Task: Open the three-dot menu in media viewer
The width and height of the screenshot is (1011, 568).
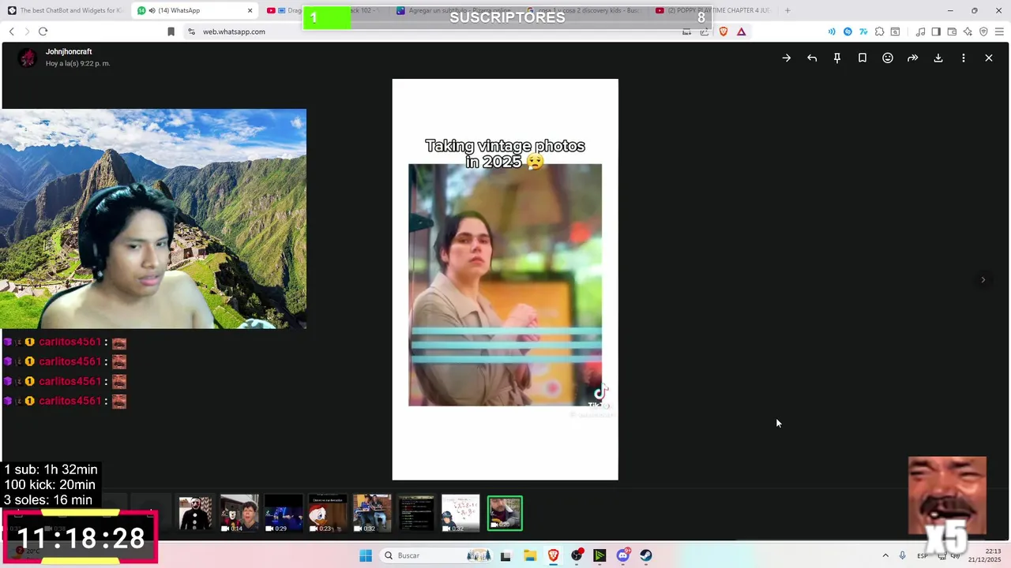Action: point(963,58)
